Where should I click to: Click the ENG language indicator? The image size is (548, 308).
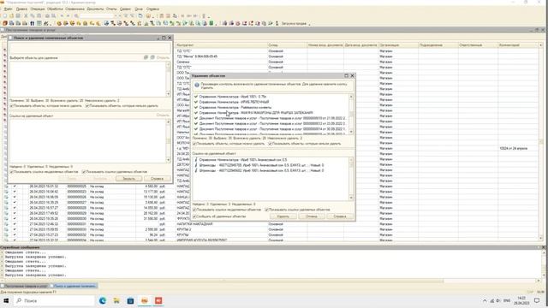(x=507, y=300)
